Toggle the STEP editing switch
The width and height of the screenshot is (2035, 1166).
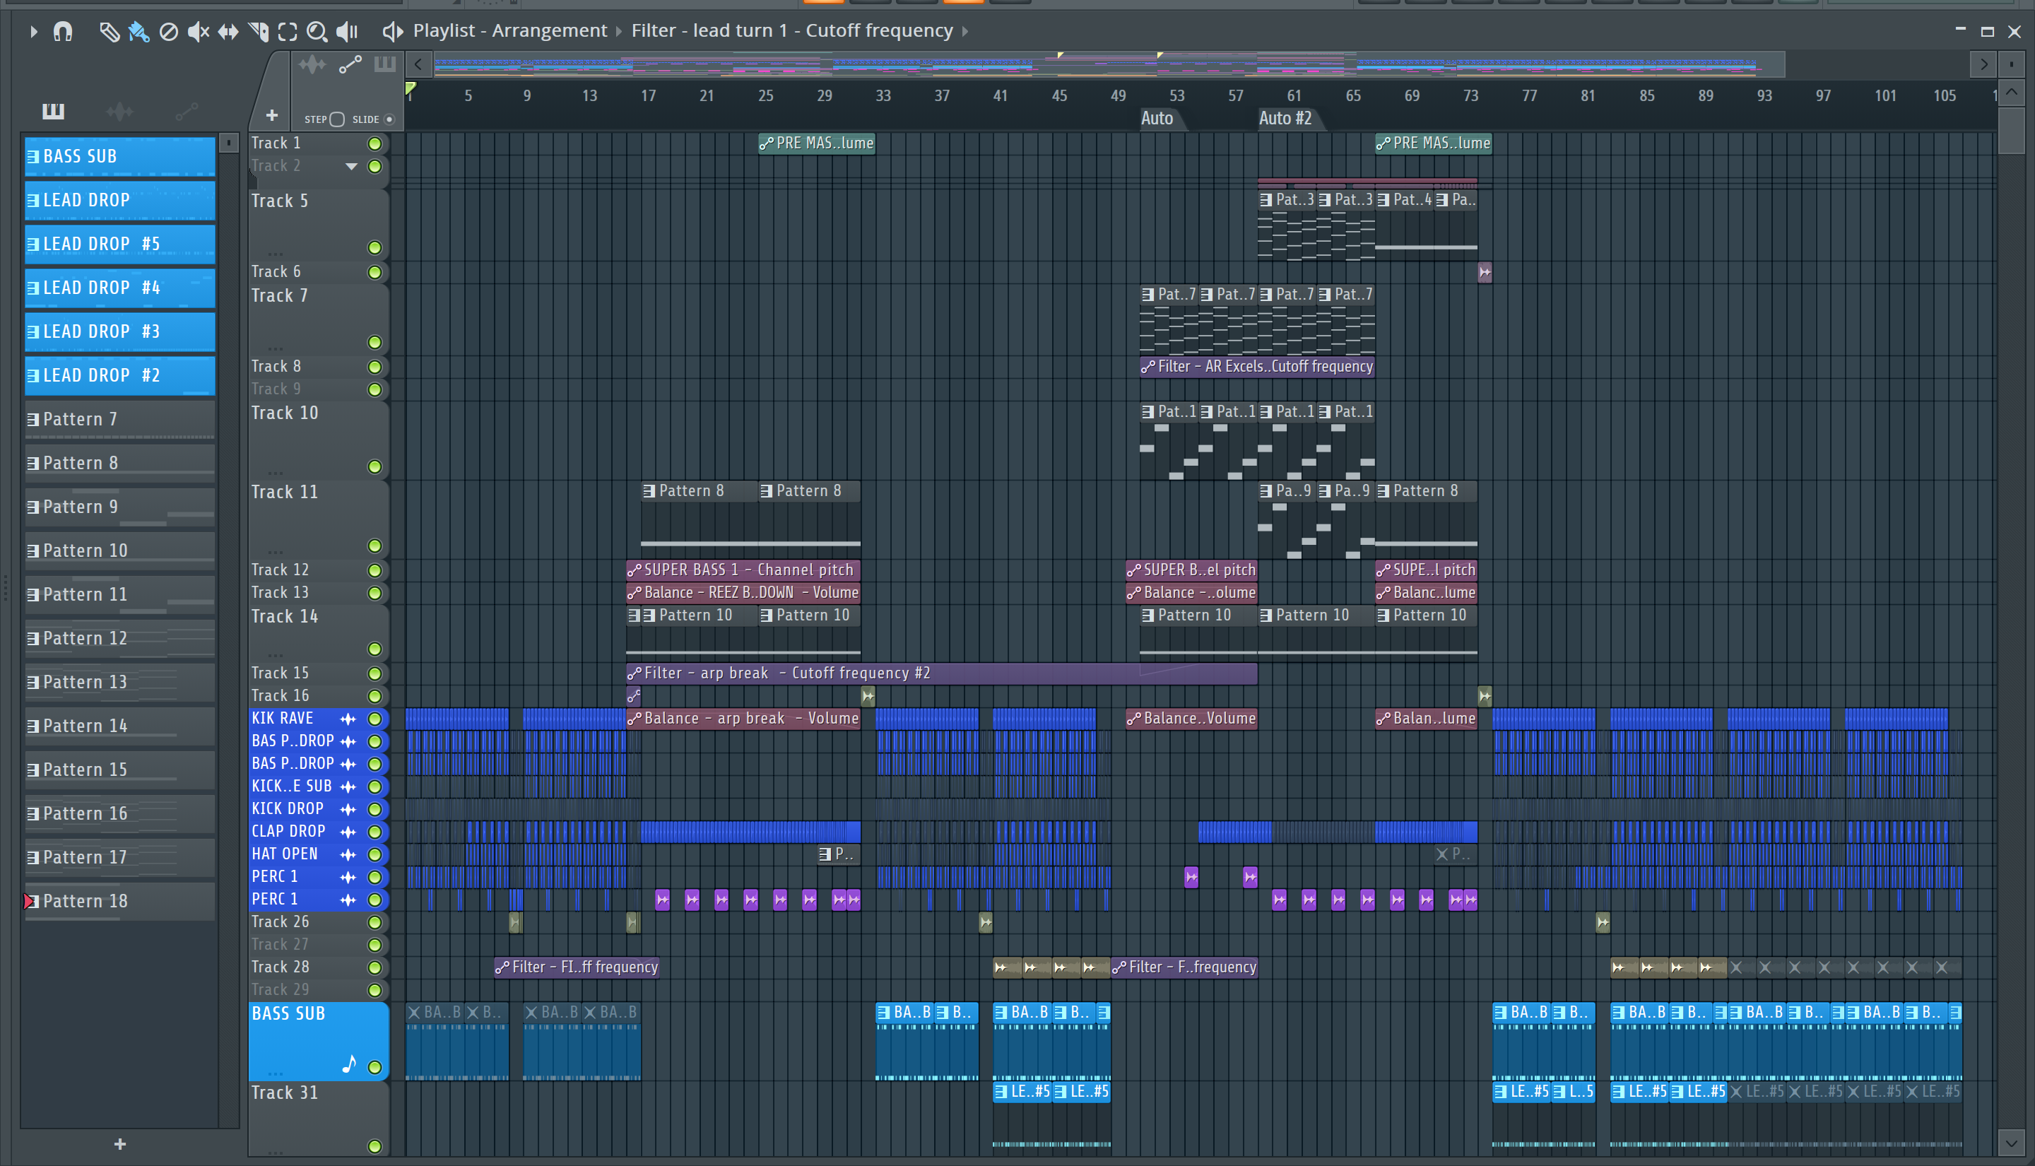(337, 119)
